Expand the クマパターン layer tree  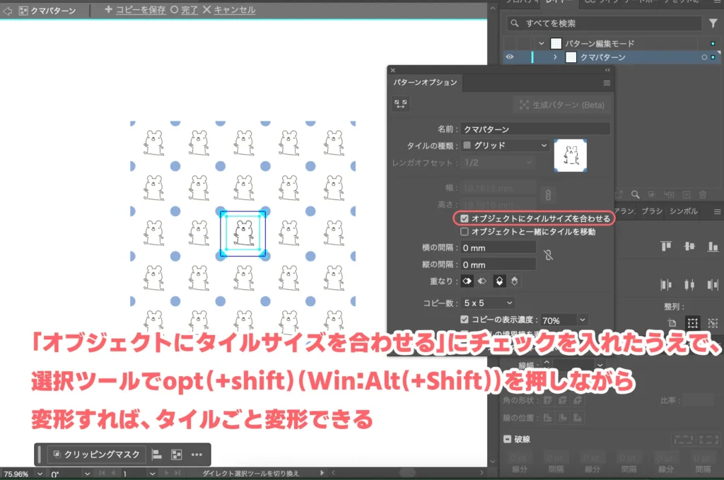[555, 57]
